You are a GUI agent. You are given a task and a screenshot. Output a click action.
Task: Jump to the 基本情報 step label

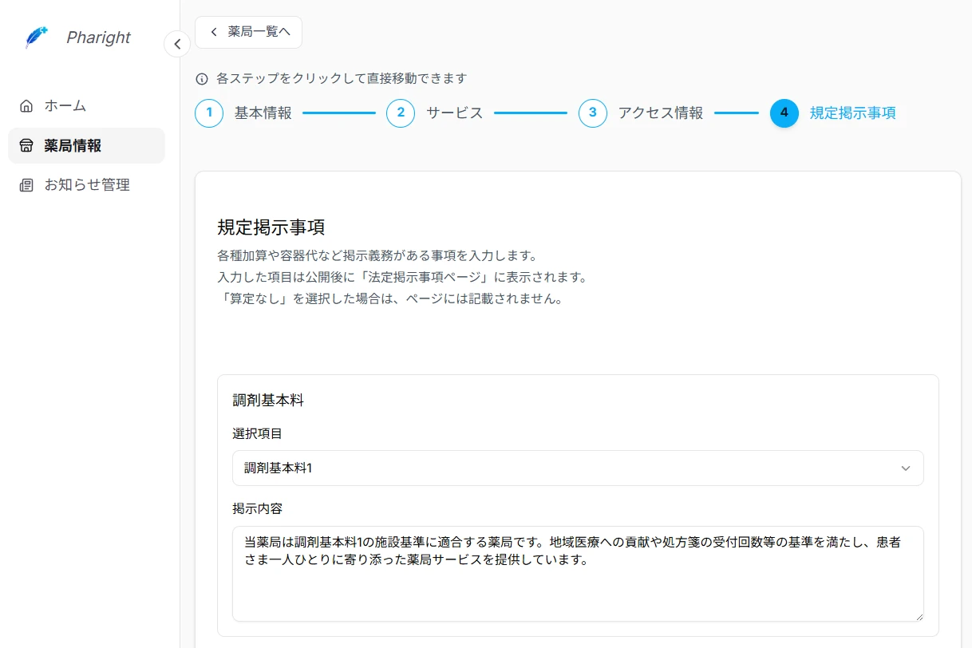point(263,113)
